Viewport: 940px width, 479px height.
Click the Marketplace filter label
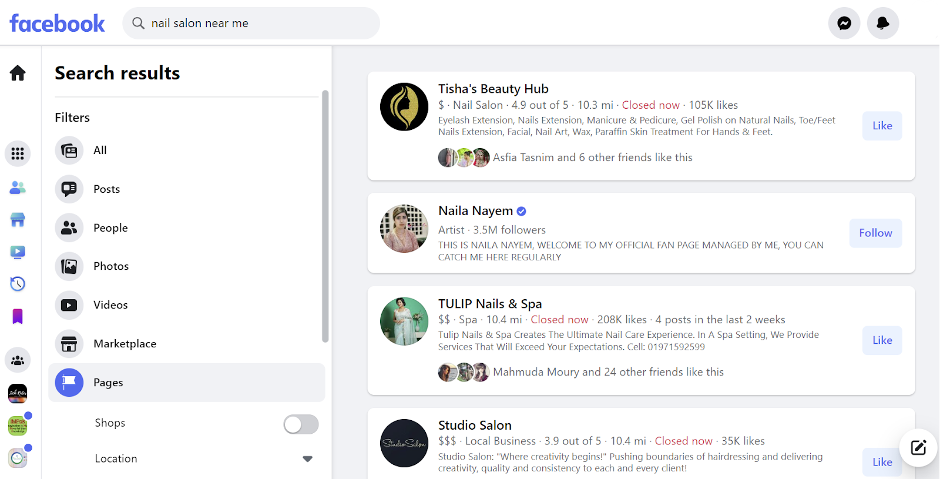125,344
